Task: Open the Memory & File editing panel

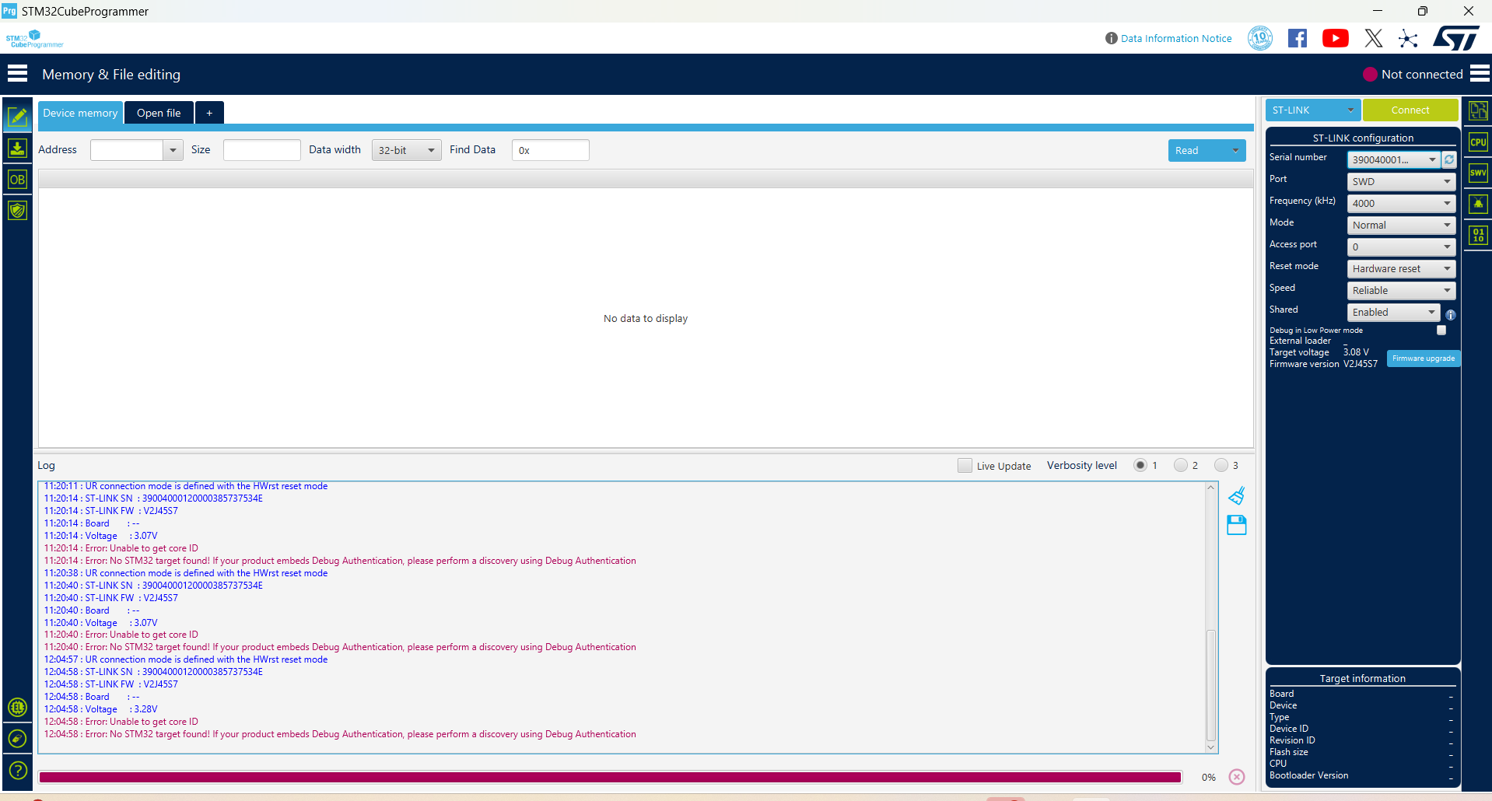Action: click(x=17, y=117)
